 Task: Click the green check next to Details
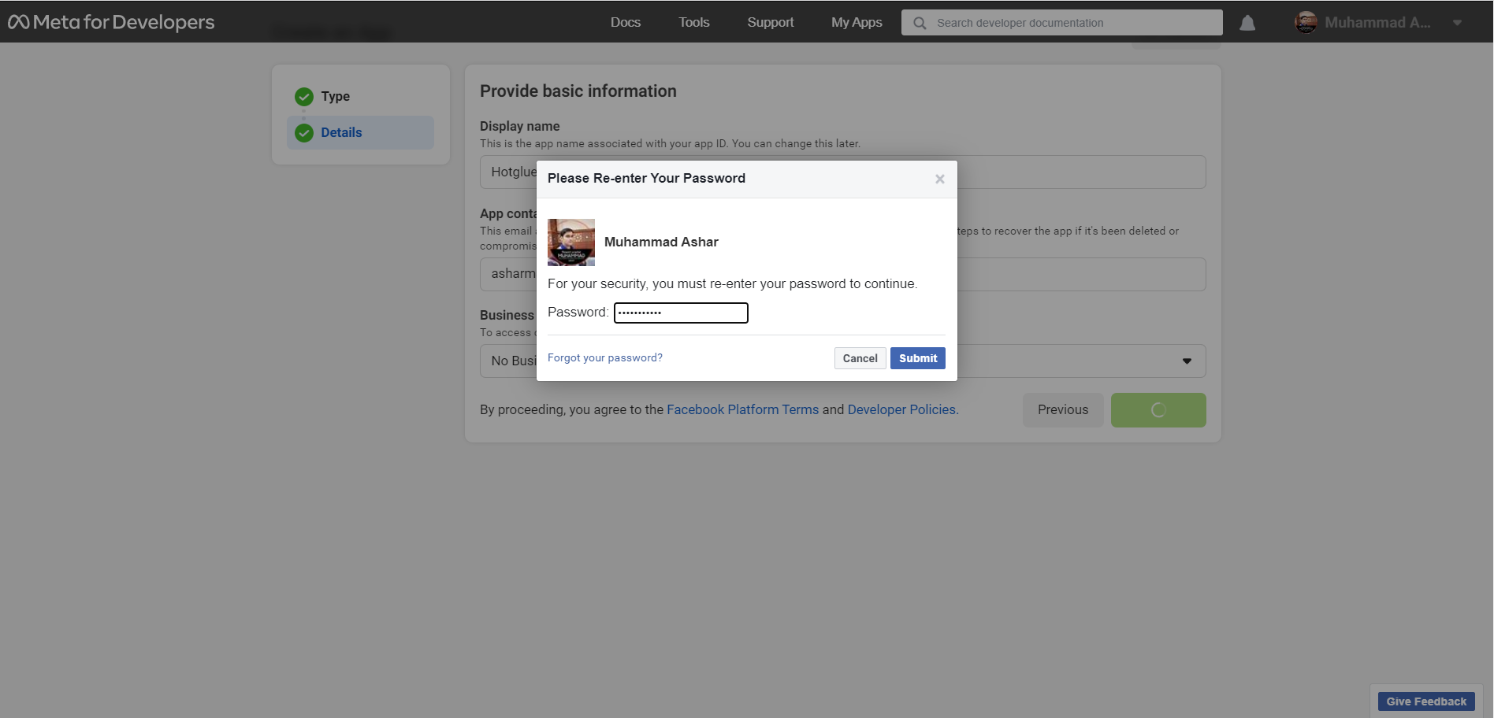[x=304, y=133]
